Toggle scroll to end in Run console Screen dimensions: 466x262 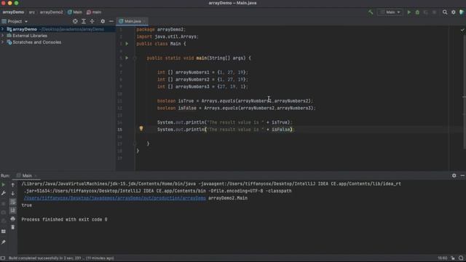pos(13,210)
